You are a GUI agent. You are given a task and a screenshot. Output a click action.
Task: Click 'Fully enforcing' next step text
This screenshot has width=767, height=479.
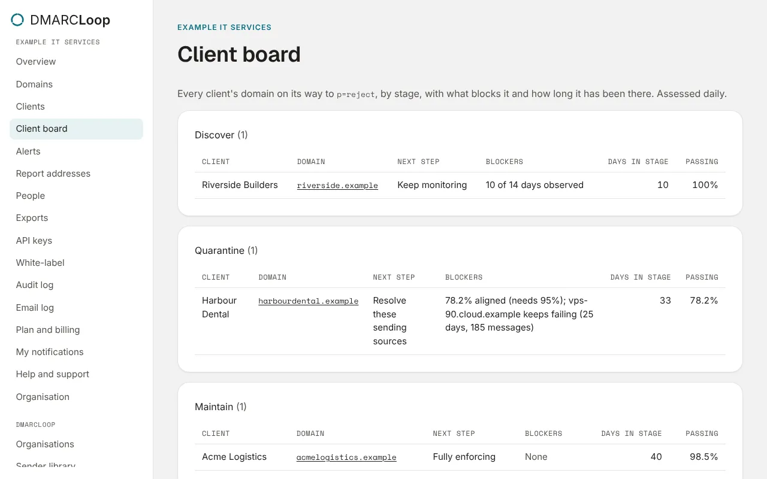click(x=464, y=457)
